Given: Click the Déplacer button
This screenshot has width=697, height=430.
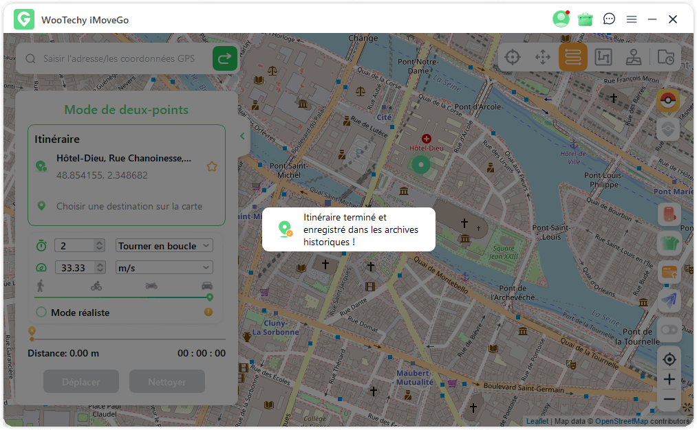Looking at the screenshot, I should pyautogui.click(x=81, y=382).
